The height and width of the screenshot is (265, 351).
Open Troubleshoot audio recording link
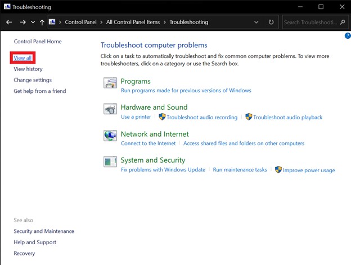(x=202, y=117)
